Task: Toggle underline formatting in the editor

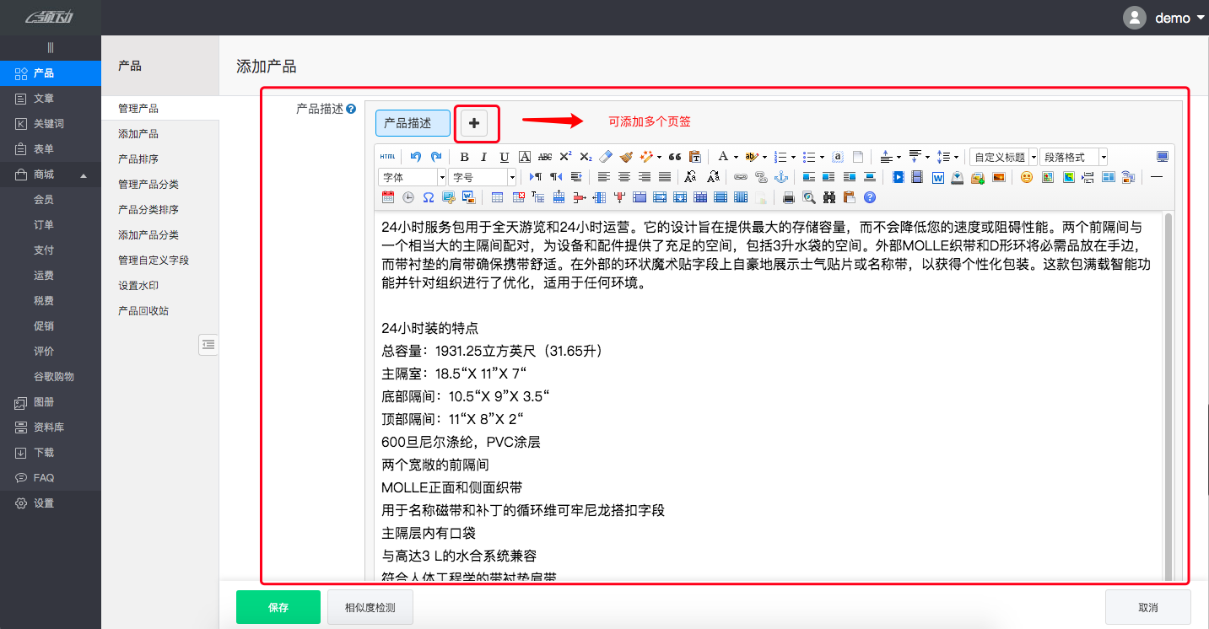Action: [x=504, y=157]
